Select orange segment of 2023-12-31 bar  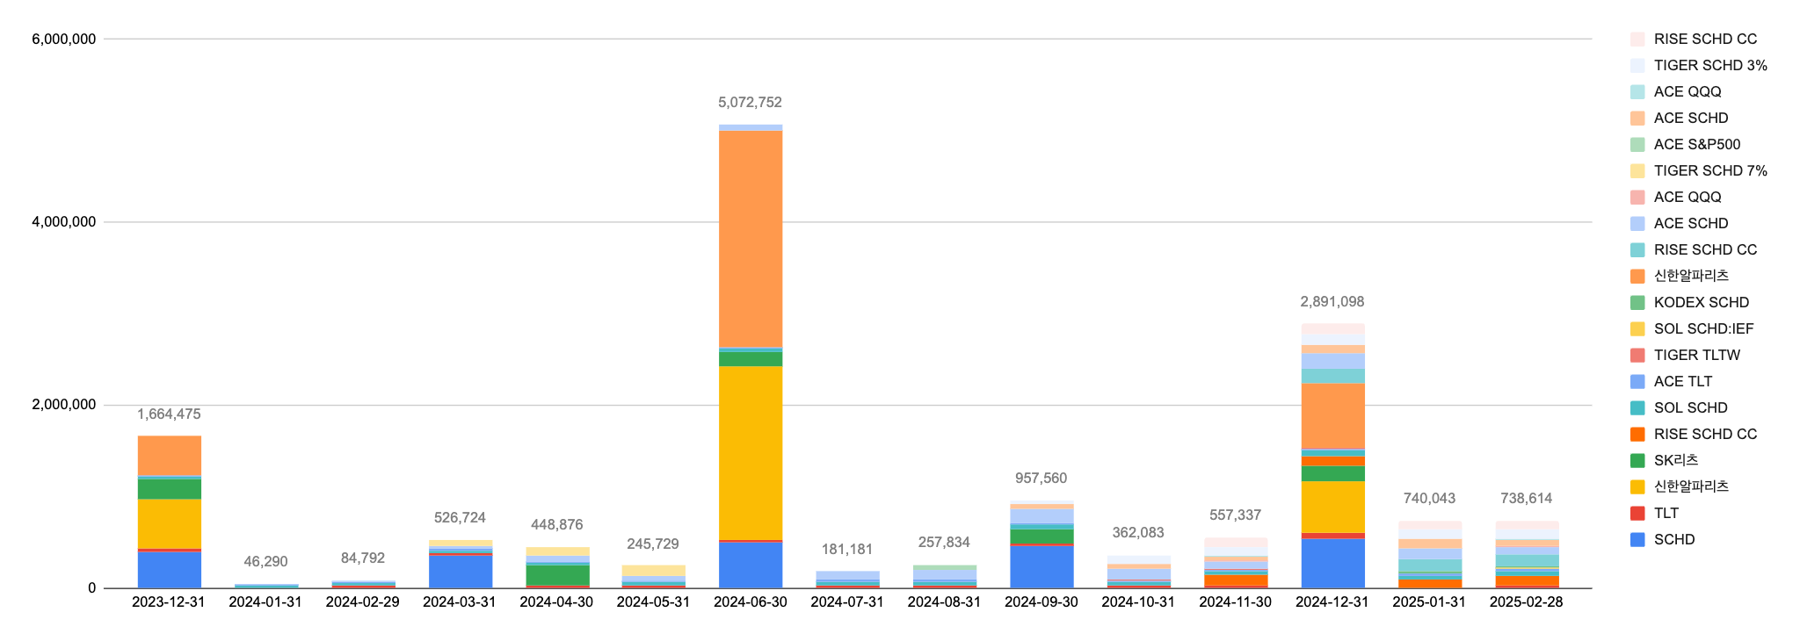pos(169,455)
